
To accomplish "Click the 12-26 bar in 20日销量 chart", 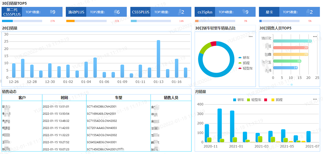I will pyautogui.click(x=14, y=70).
